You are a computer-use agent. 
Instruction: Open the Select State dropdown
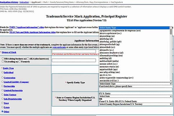coord(135,96)
